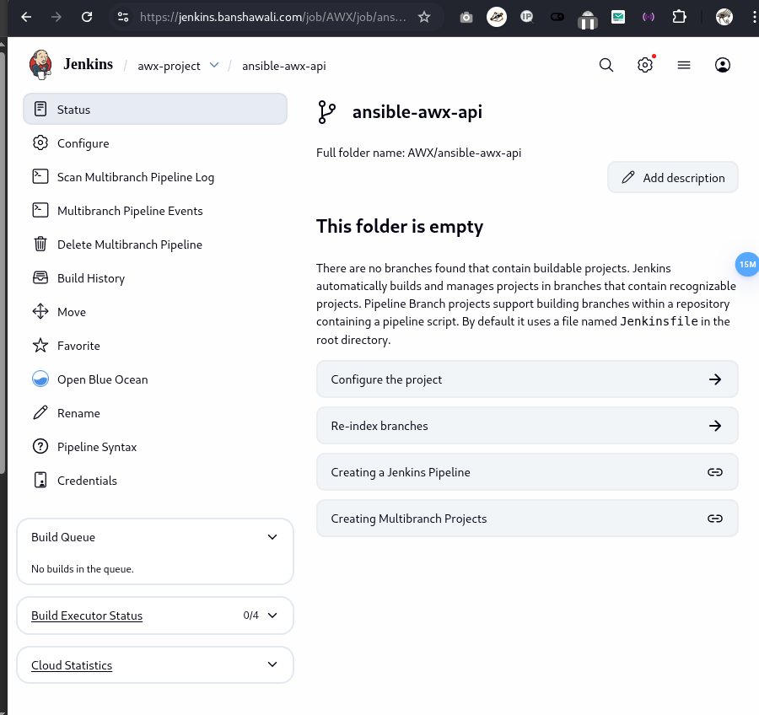Bookmark page with browser star icon
Screen dimensions: 759x715
[424, 17]
